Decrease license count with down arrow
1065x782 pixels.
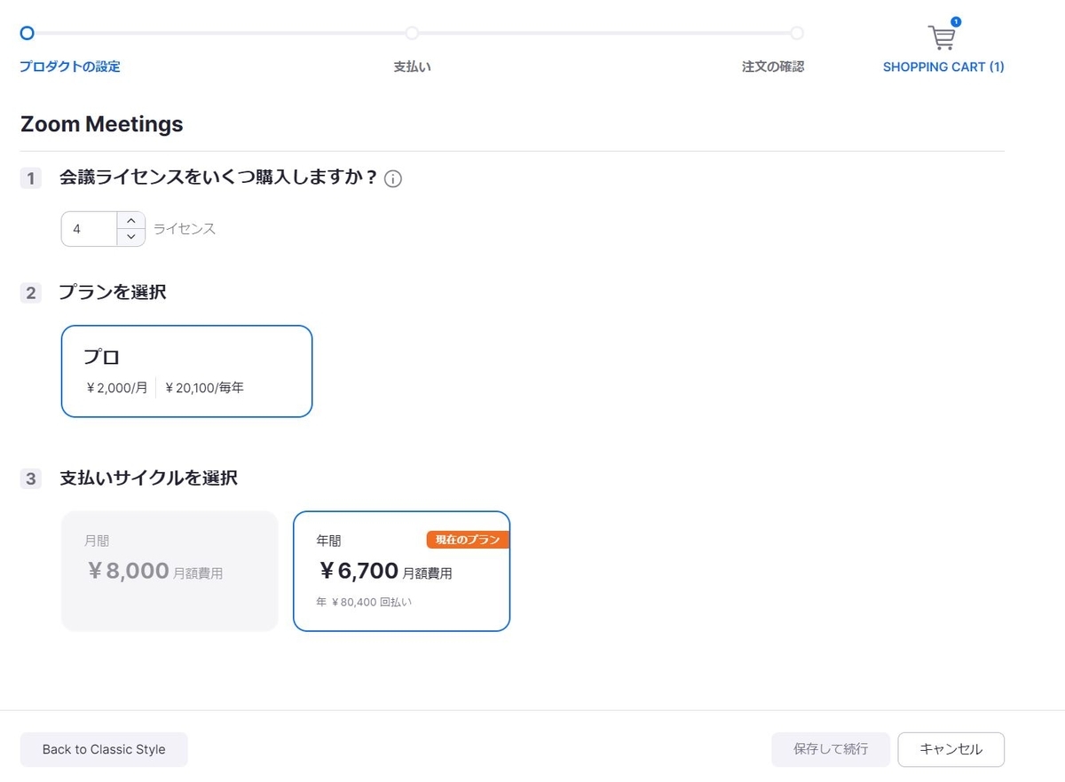130,237
